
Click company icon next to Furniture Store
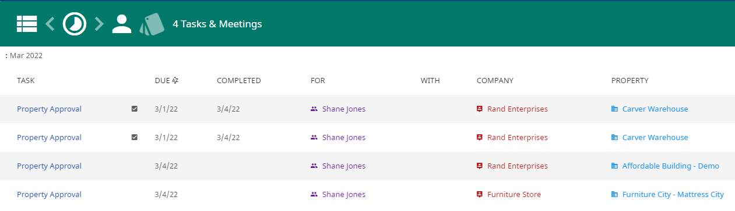[480, 195]
